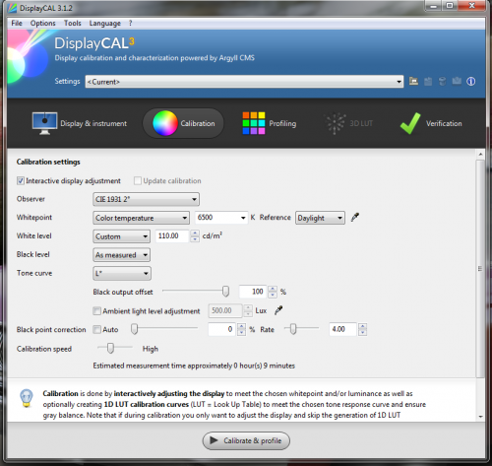Click the lightbulb hint icon
The height and width of the screenshot is (466, 492).
click(x=27, y=398)
